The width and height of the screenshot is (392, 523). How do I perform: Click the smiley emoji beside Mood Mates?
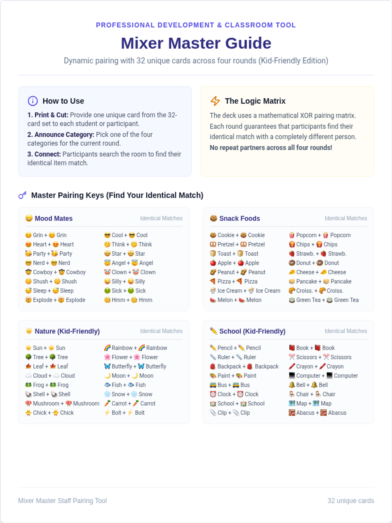(29, 218)
